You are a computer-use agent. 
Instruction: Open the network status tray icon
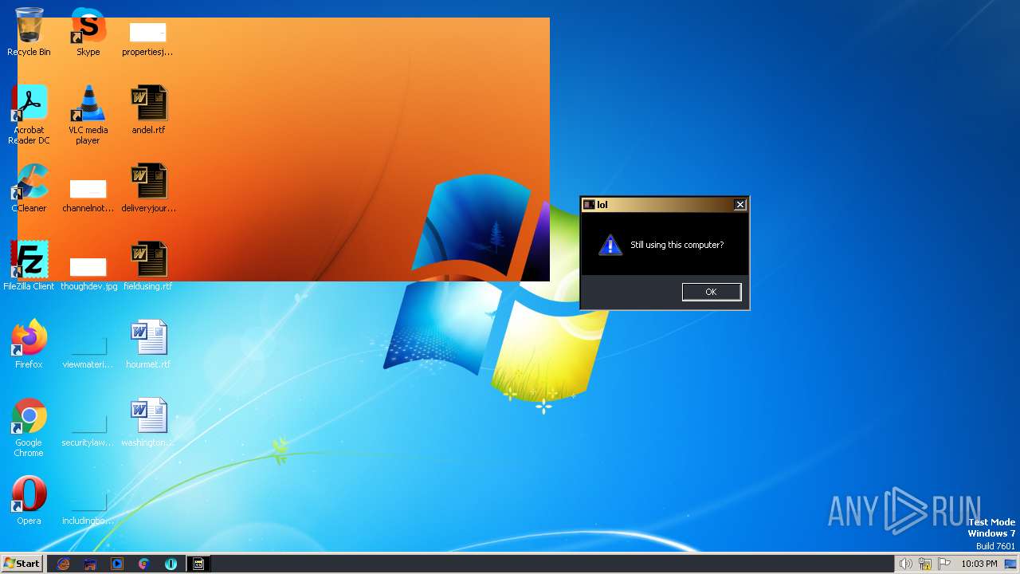925,564
